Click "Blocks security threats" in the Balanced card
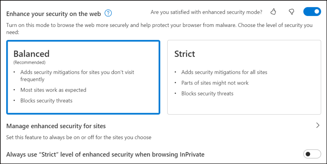 tap(46, 101)
